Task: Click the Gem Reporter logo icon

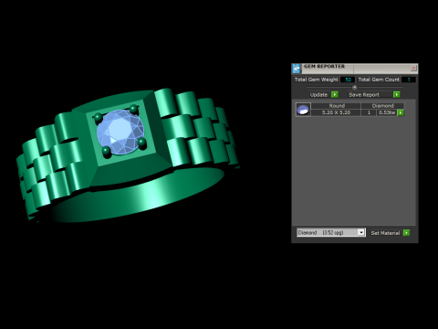Action: pos(297,69)
